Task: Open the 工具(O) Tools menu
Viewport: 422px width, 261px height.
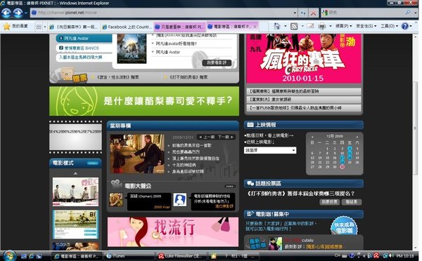Action: coord(389,26)
